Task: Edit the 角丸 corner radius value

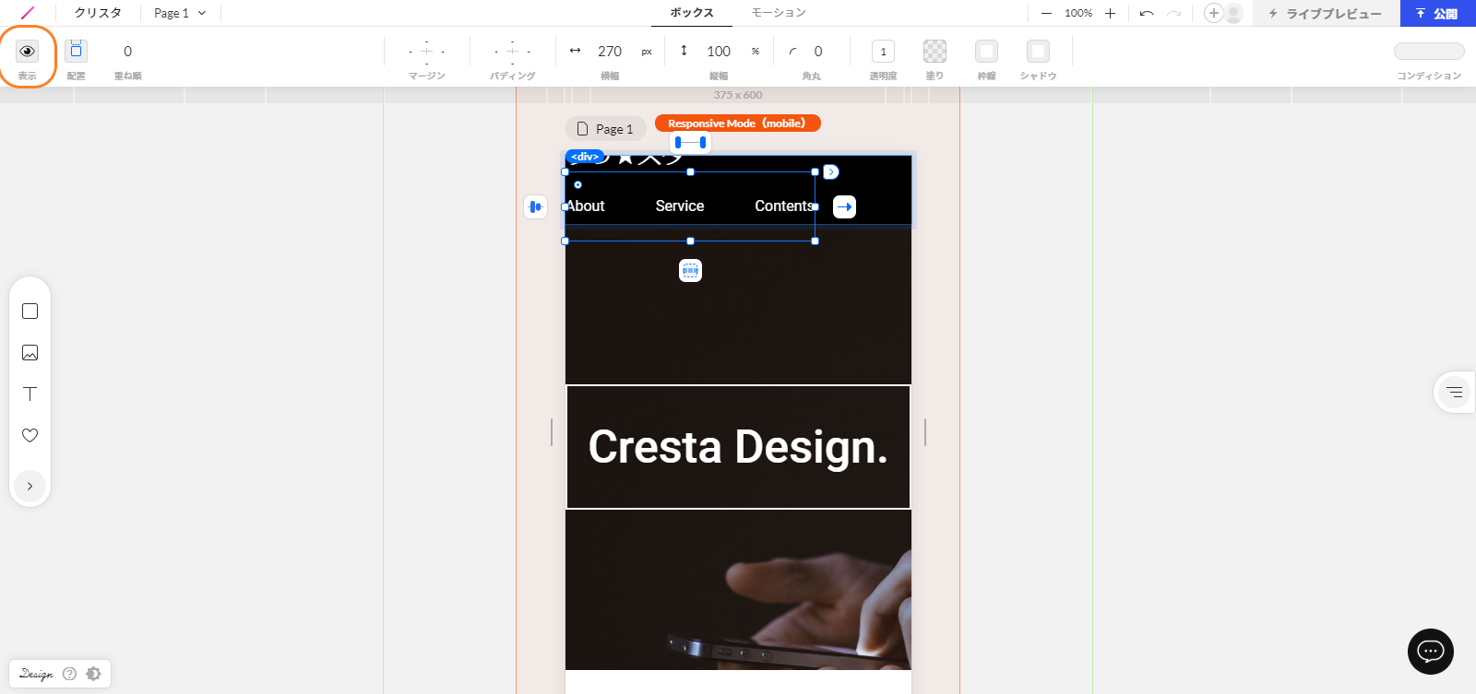Action: pos(818,52)
